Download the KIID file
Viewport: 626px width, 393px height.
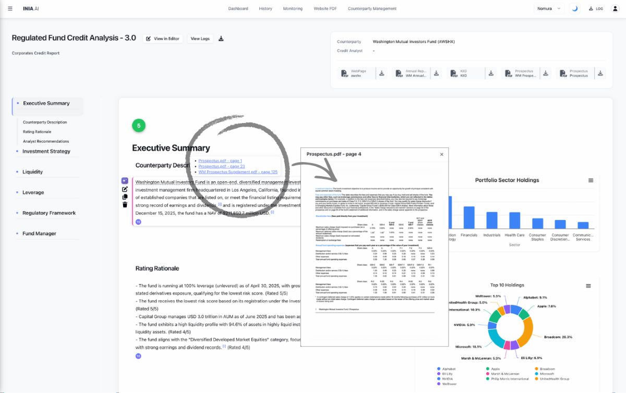pos(491,73)
